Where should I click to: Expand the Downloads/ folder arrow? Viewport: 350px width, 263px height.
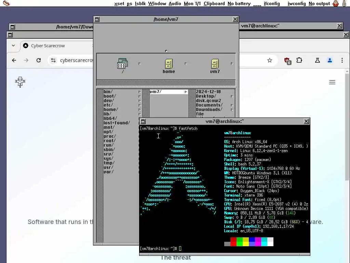click(x=232, y=110)
